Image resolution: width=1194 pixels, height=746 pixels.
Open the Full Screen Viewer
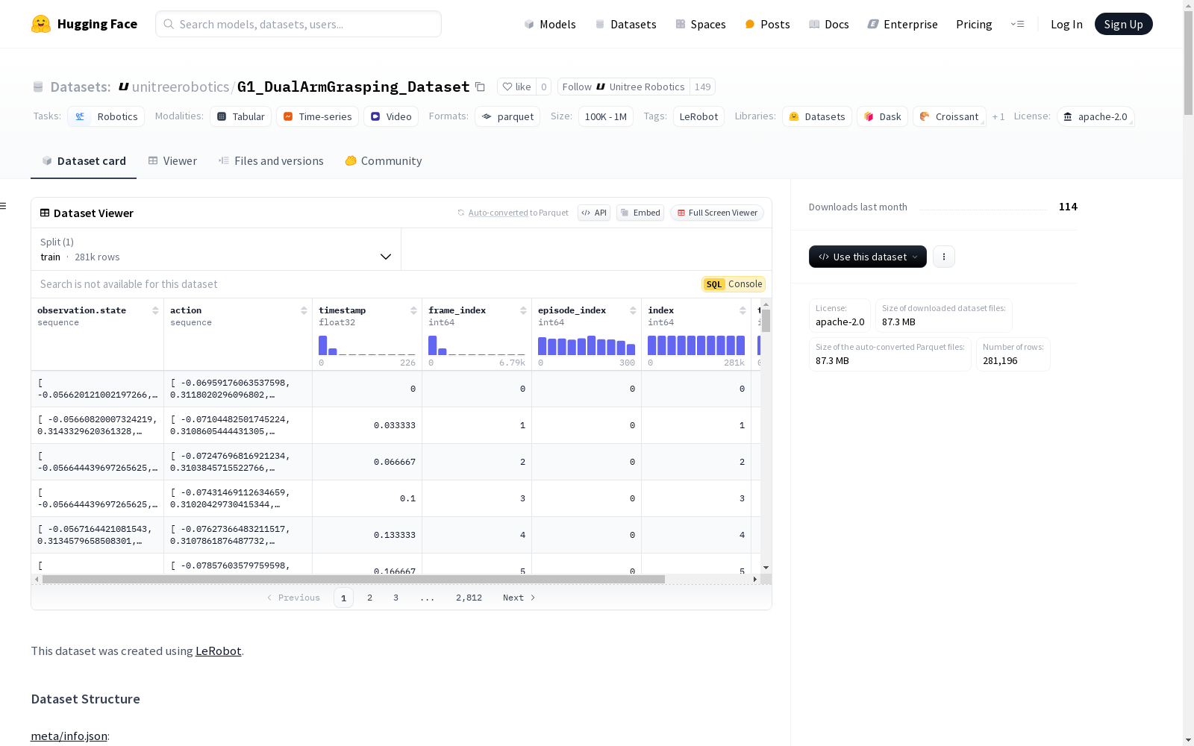[x=717, y=213]
